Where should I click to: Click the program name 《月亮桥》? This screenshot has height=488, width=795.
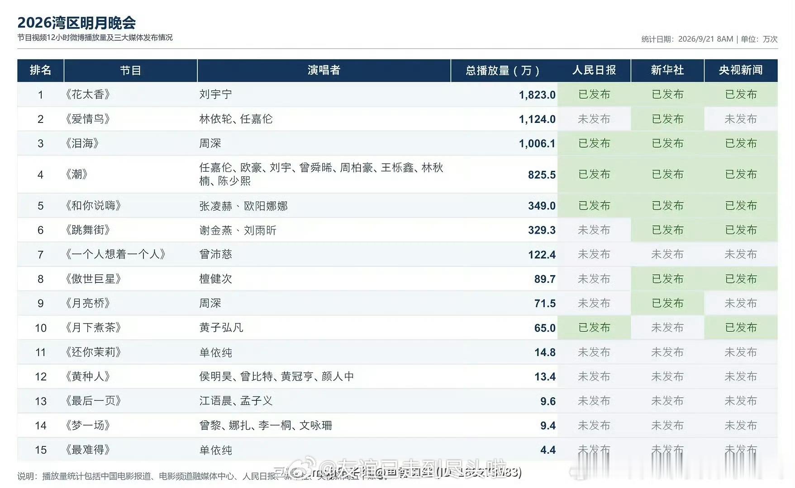[88, 303]
